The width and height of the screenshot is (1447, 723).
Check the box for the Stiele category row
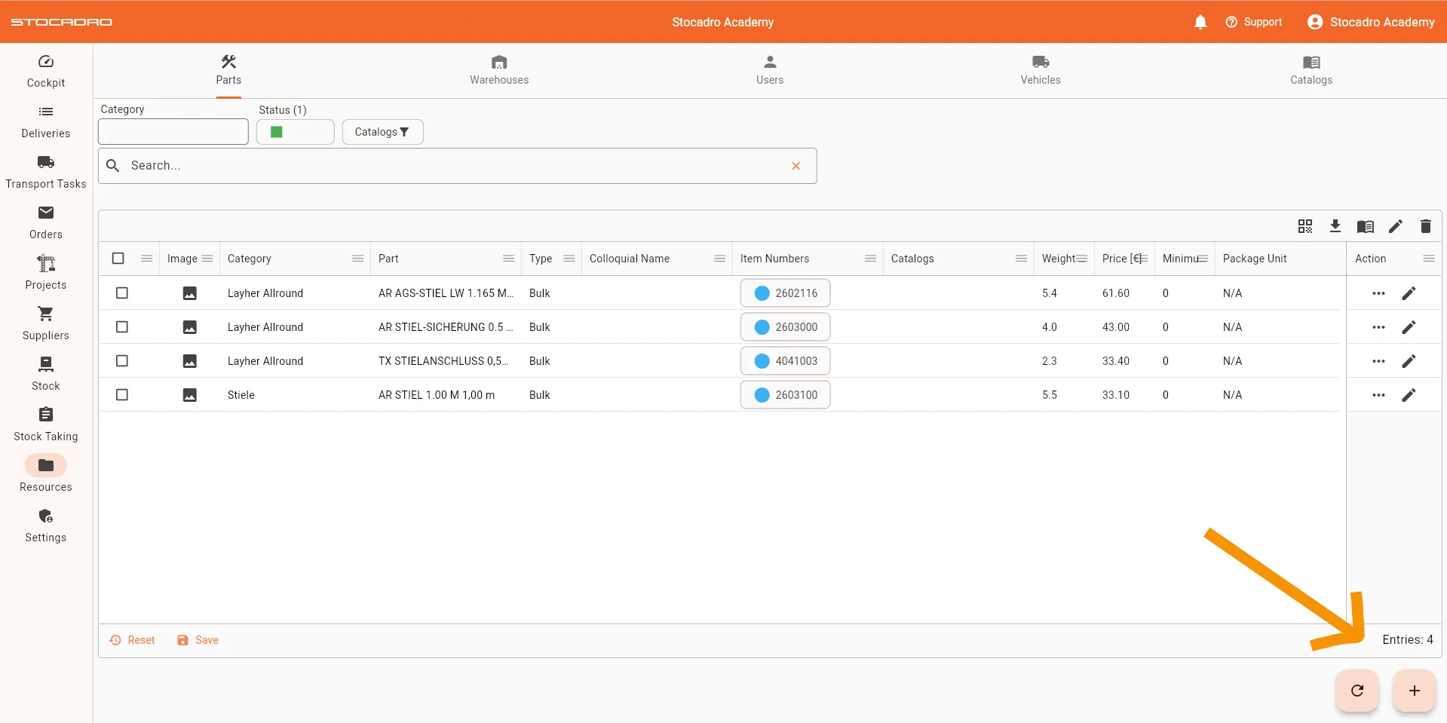click(x=122, y=395)
